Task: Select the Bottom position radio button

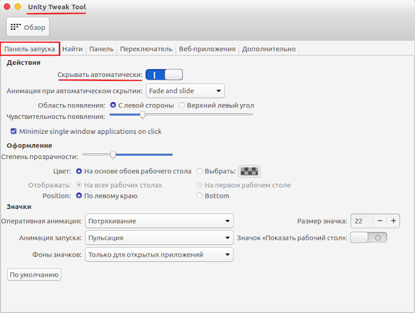Action: tap(213, 196)
